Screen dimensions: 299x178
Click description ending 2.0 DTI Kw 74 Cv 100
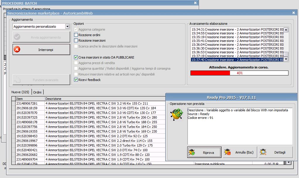pyautogui.click(x=97, y=150)
